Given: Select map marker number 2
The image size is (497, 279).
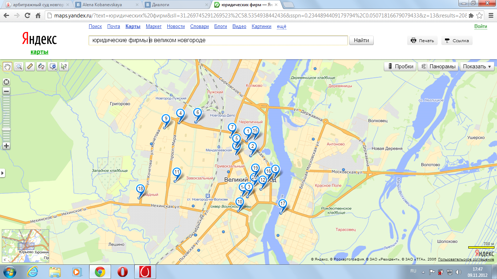Looking at the screenshot, I should (x=253, y=146).
